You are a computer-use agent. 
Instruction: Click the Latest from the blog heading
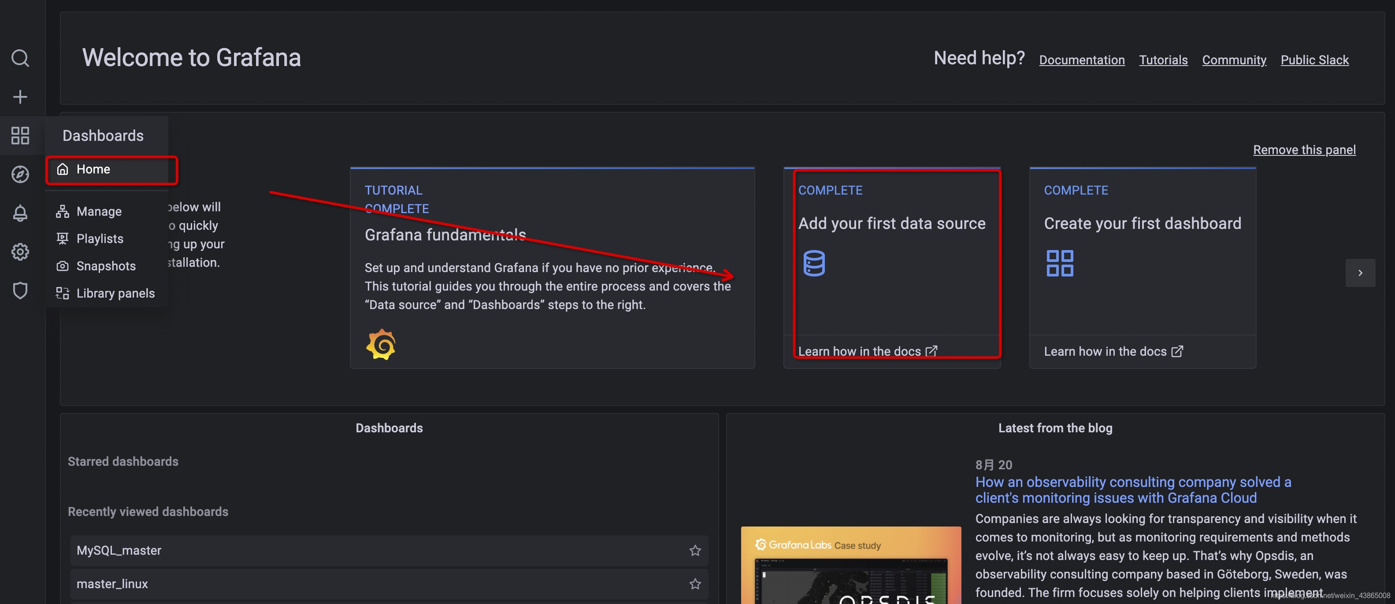click(x=1055, y=427)
